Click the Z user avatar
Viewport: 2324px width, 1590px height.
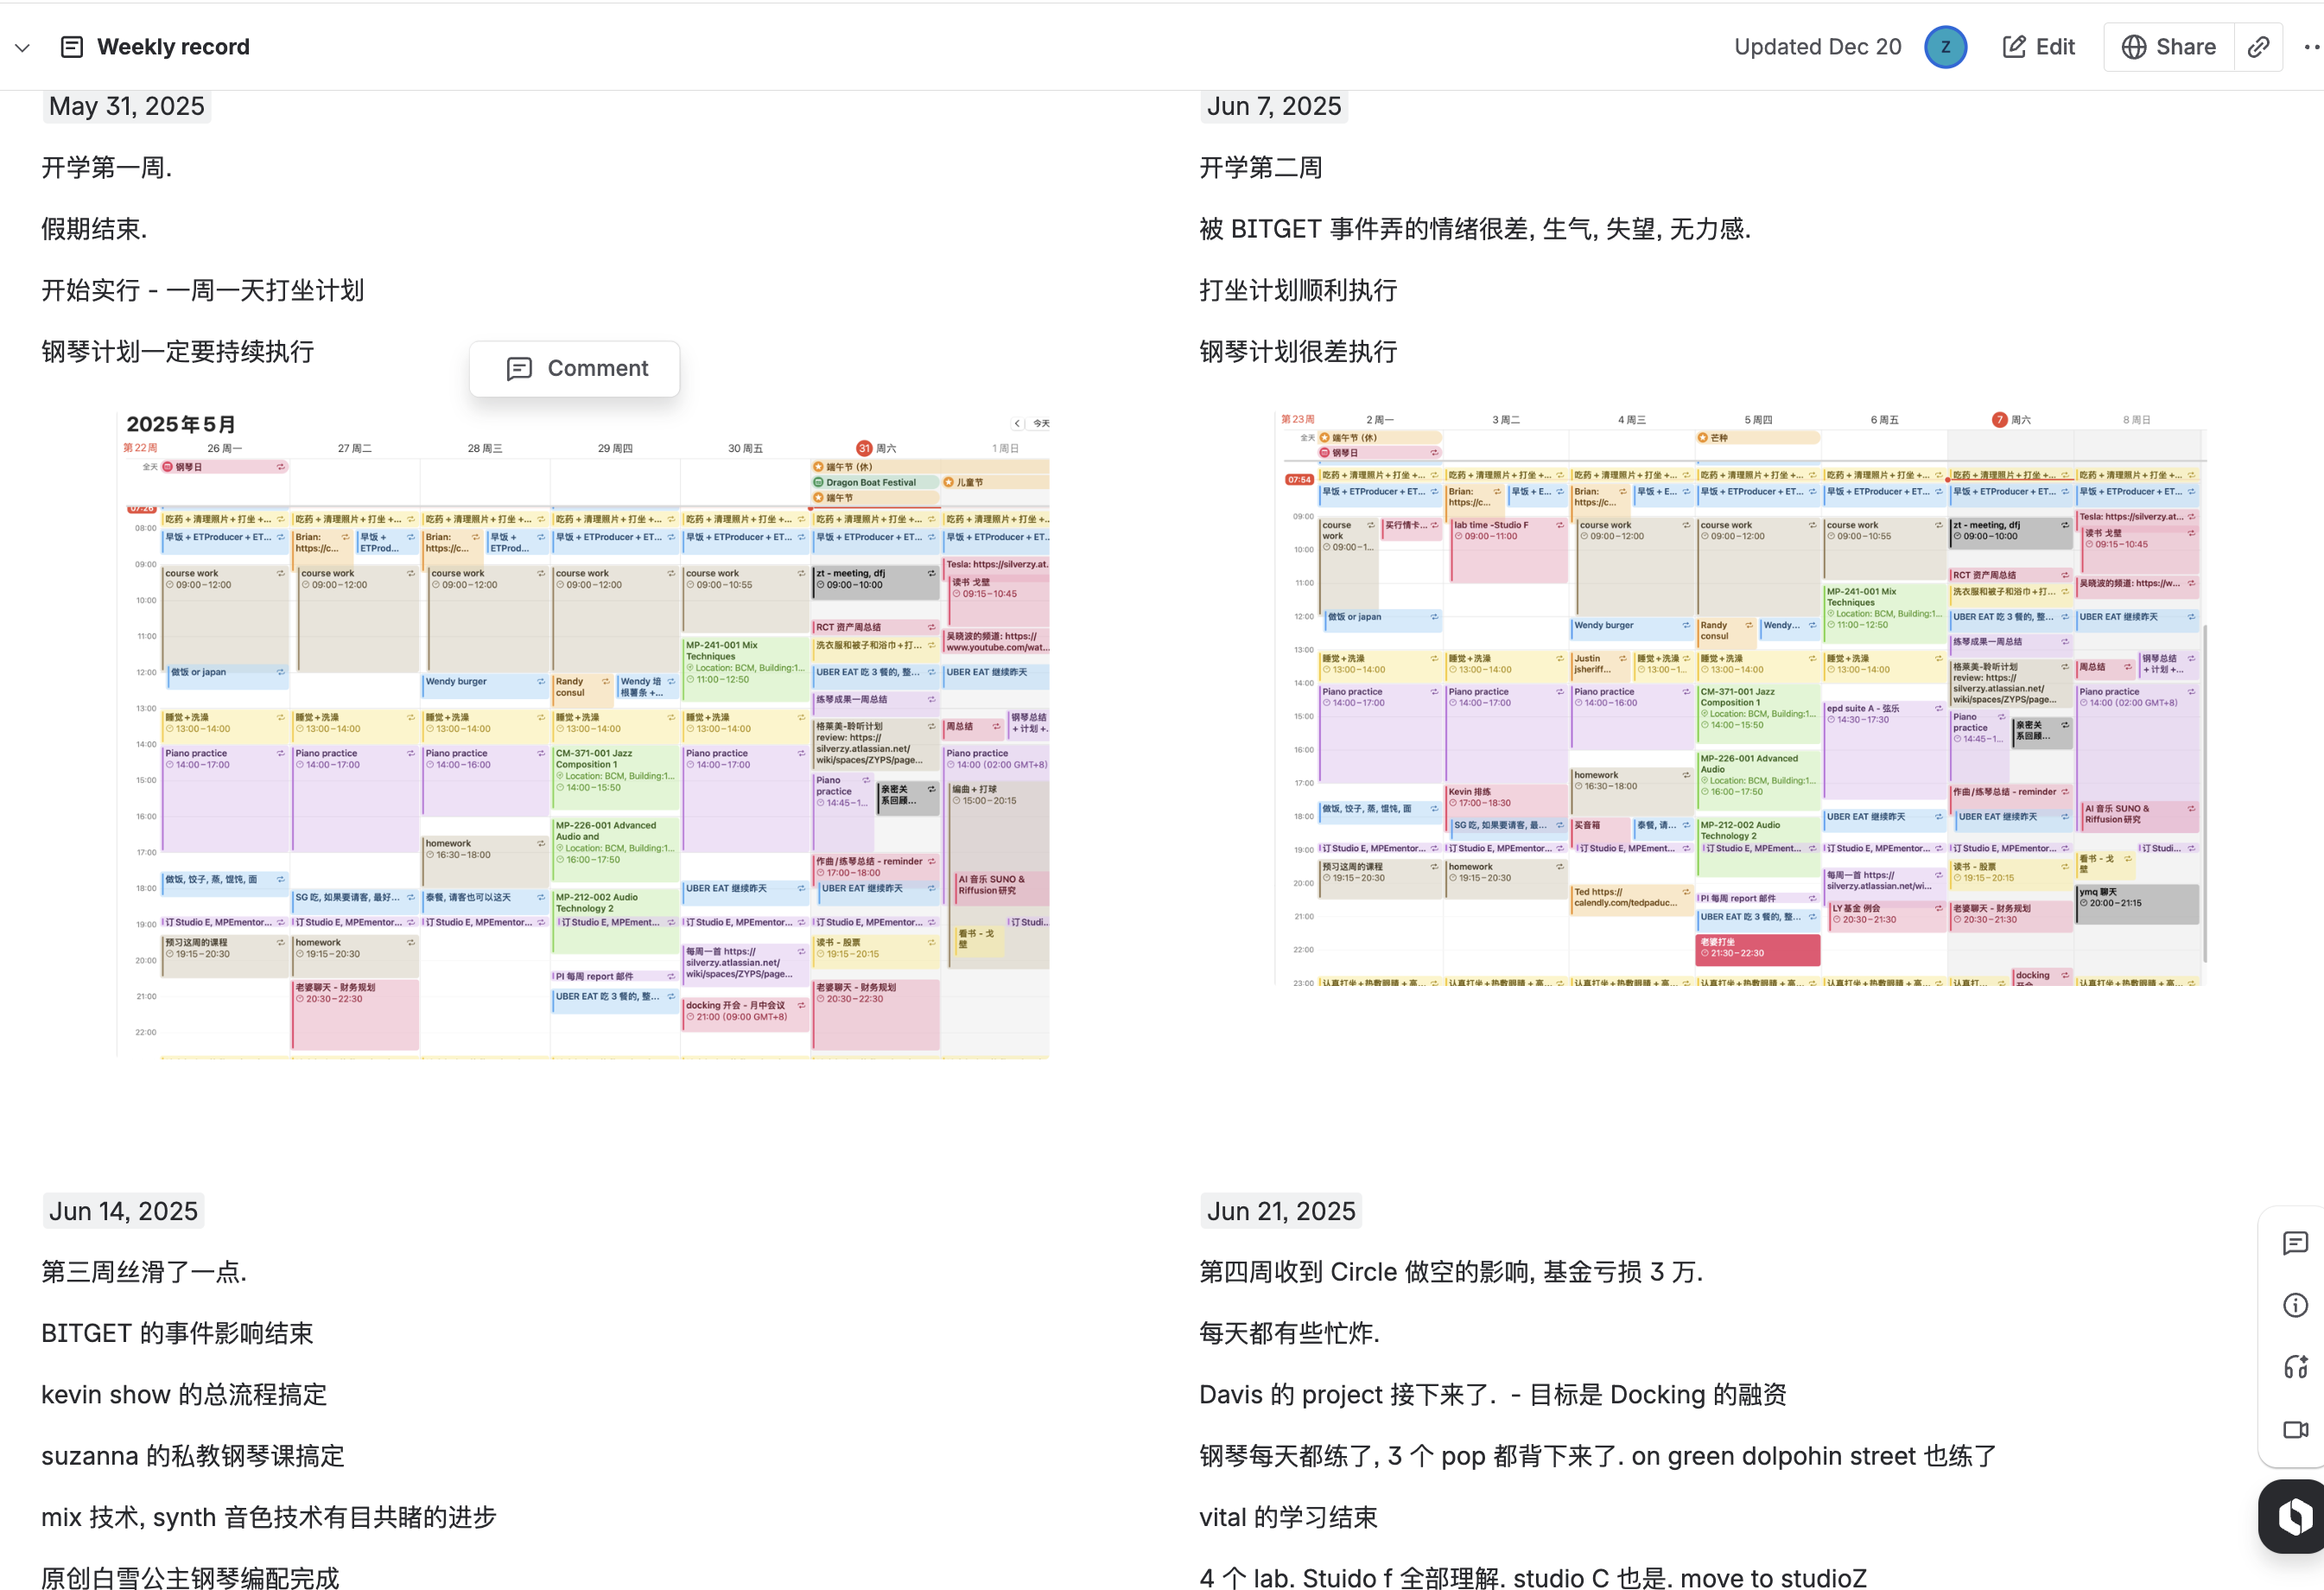coord(1945,47)
